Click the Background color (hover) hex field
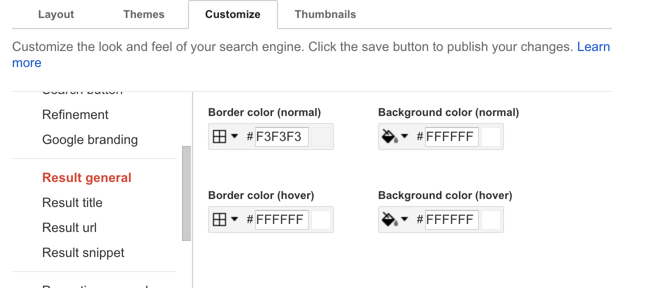 (x=451, y=219)
